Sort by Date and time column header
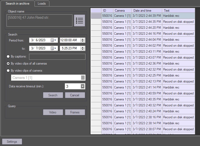 pos(147,11)
